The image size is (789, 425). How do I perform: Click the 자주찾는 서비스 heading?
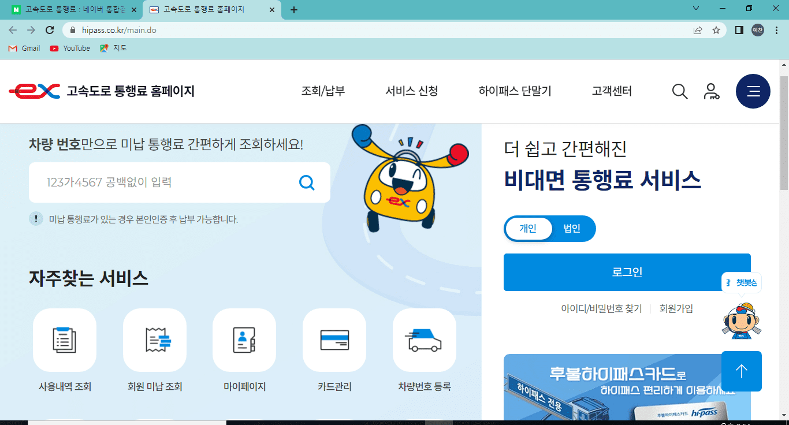[88, 278]
